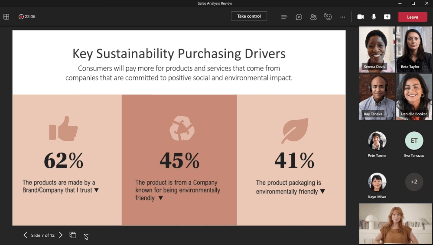This screenshot has height=245, width=433.
Task: Expand the +2 overflow participants
Action: 414,182
